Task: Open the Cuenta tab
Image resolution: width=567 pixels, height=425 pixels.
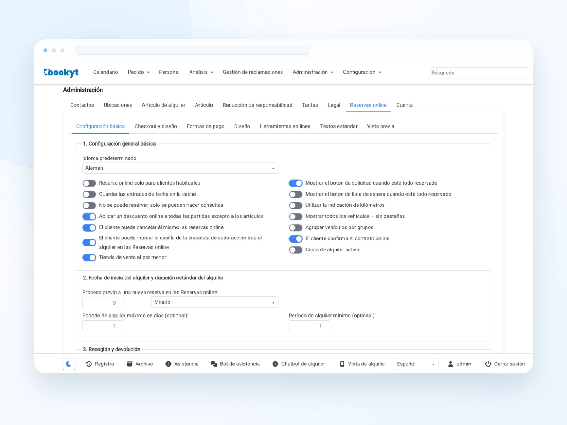Action: click(404, 105)
